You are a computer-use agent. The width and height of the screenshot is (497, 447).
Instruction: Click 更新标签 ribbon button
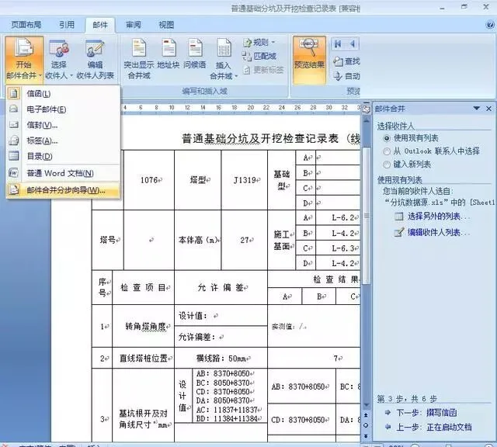click(263, 70)
